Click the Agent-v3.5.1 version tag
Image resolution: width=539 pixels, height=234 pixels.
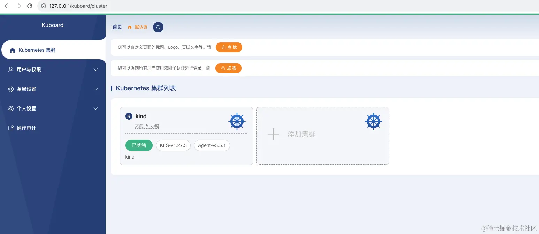coord(212,145)
